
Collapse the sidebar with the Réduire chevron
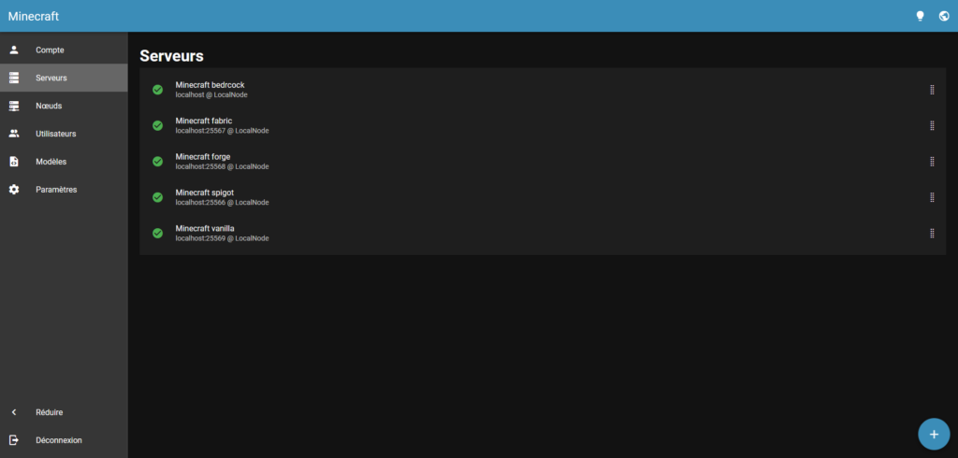14,412
